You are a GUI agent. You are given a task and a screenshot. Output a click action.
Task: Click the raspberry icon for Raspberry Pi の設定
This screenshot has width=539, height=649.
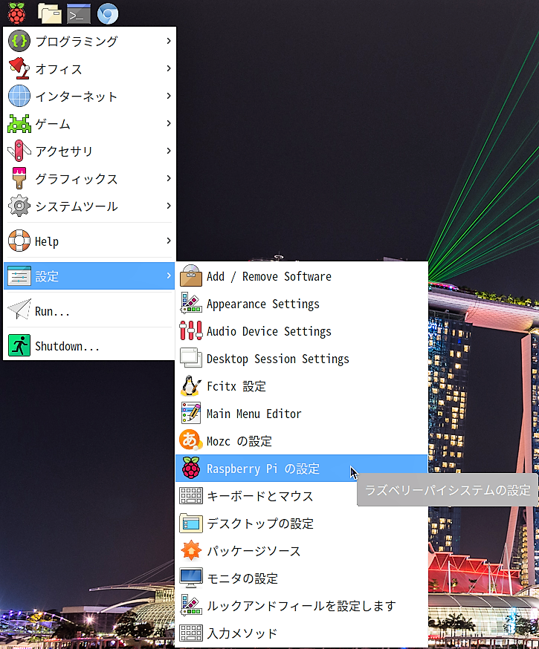point(191,468)
